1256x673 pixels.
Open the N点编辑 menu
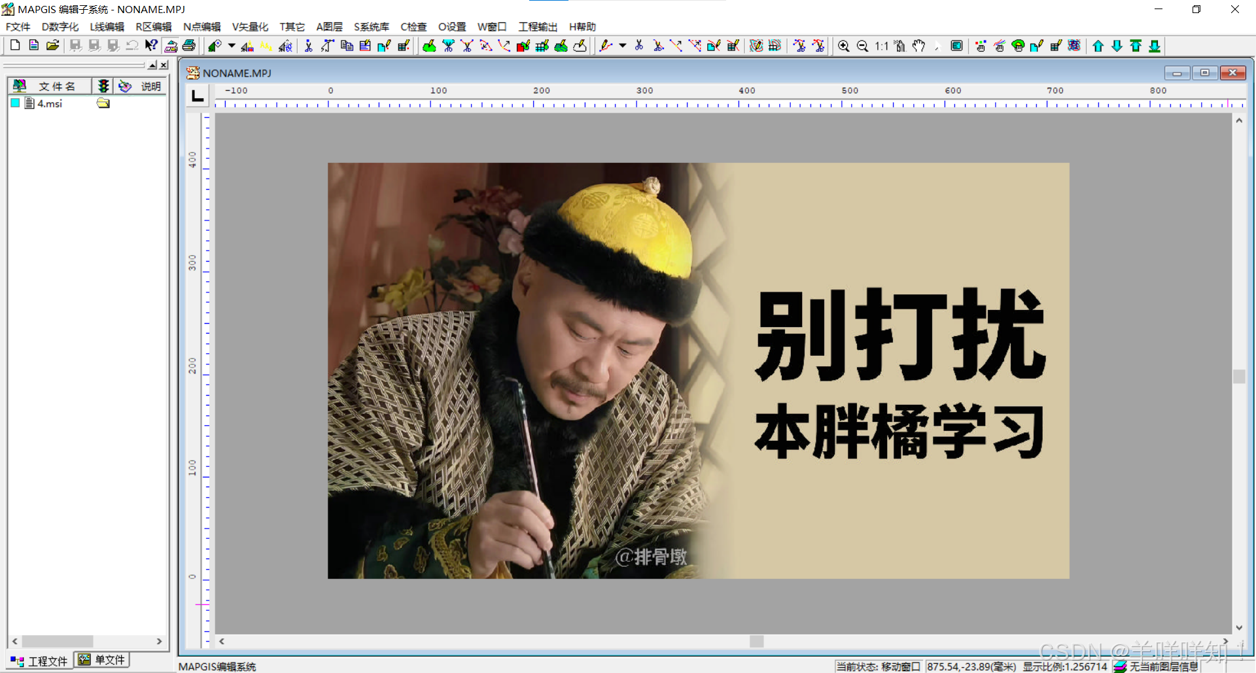202,27
